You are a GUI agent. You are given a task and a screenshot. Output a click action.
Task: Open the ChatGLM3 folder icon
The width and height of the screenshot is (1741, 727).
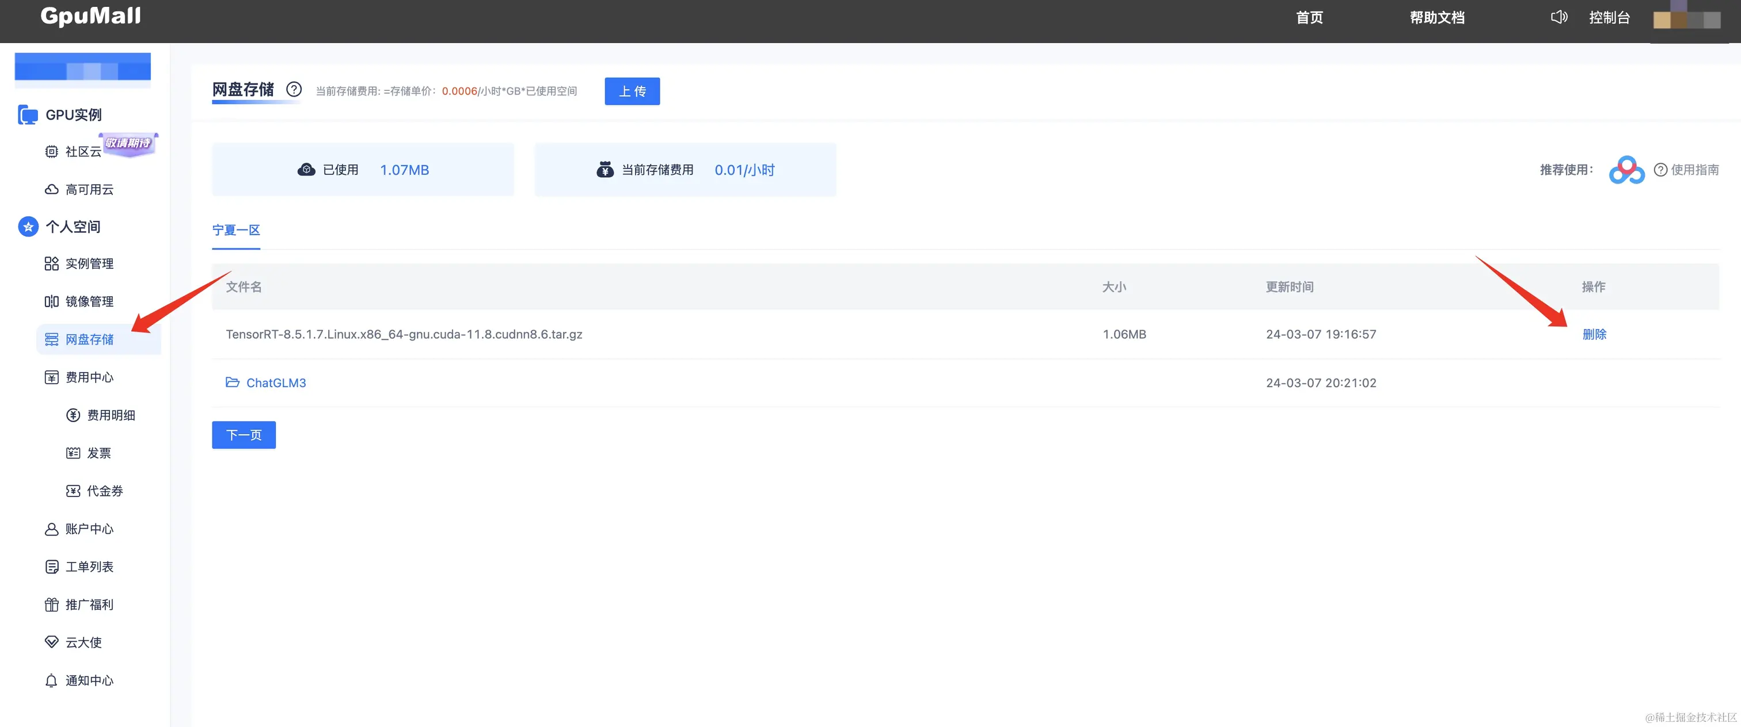[x=233, y=382]
